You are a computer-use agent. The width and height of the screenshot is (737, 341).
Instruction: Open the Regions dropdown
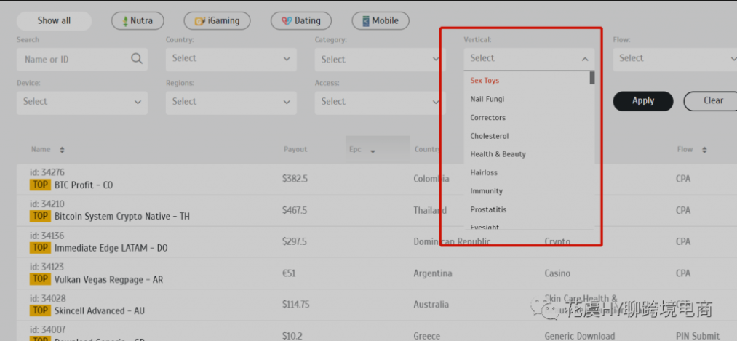pos(231,102)
